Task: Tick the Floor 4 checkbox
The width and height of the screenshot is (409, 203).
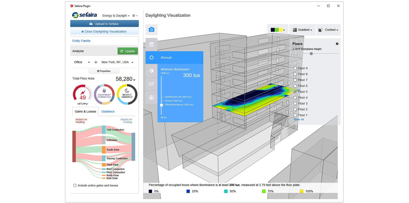Action: click(295, 98)
